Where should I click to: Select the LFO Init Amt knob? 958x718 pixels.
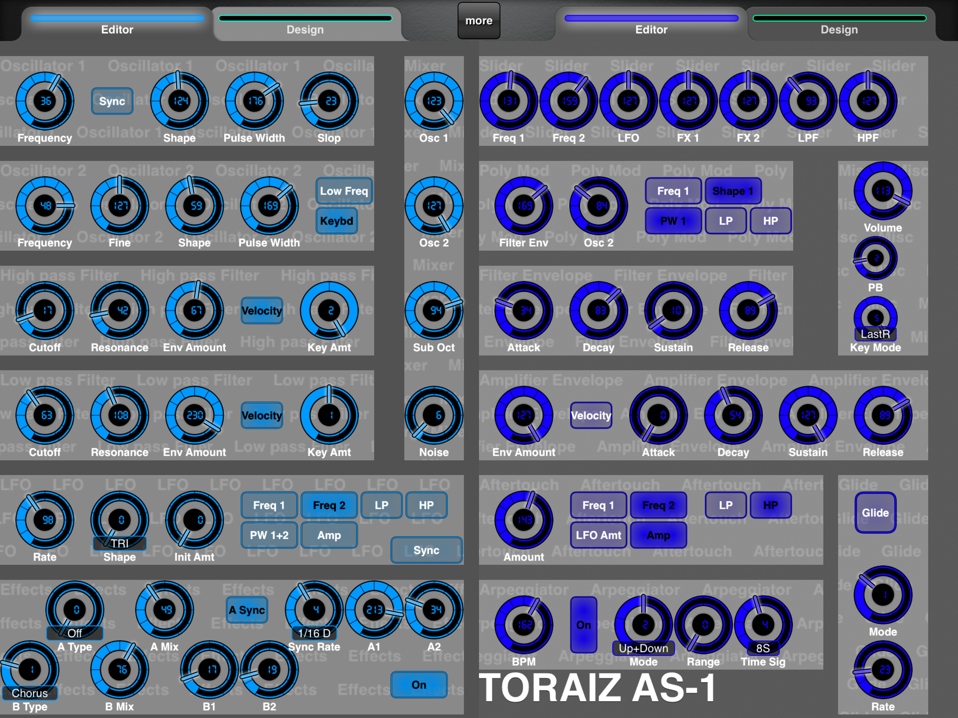coord(195,520)
